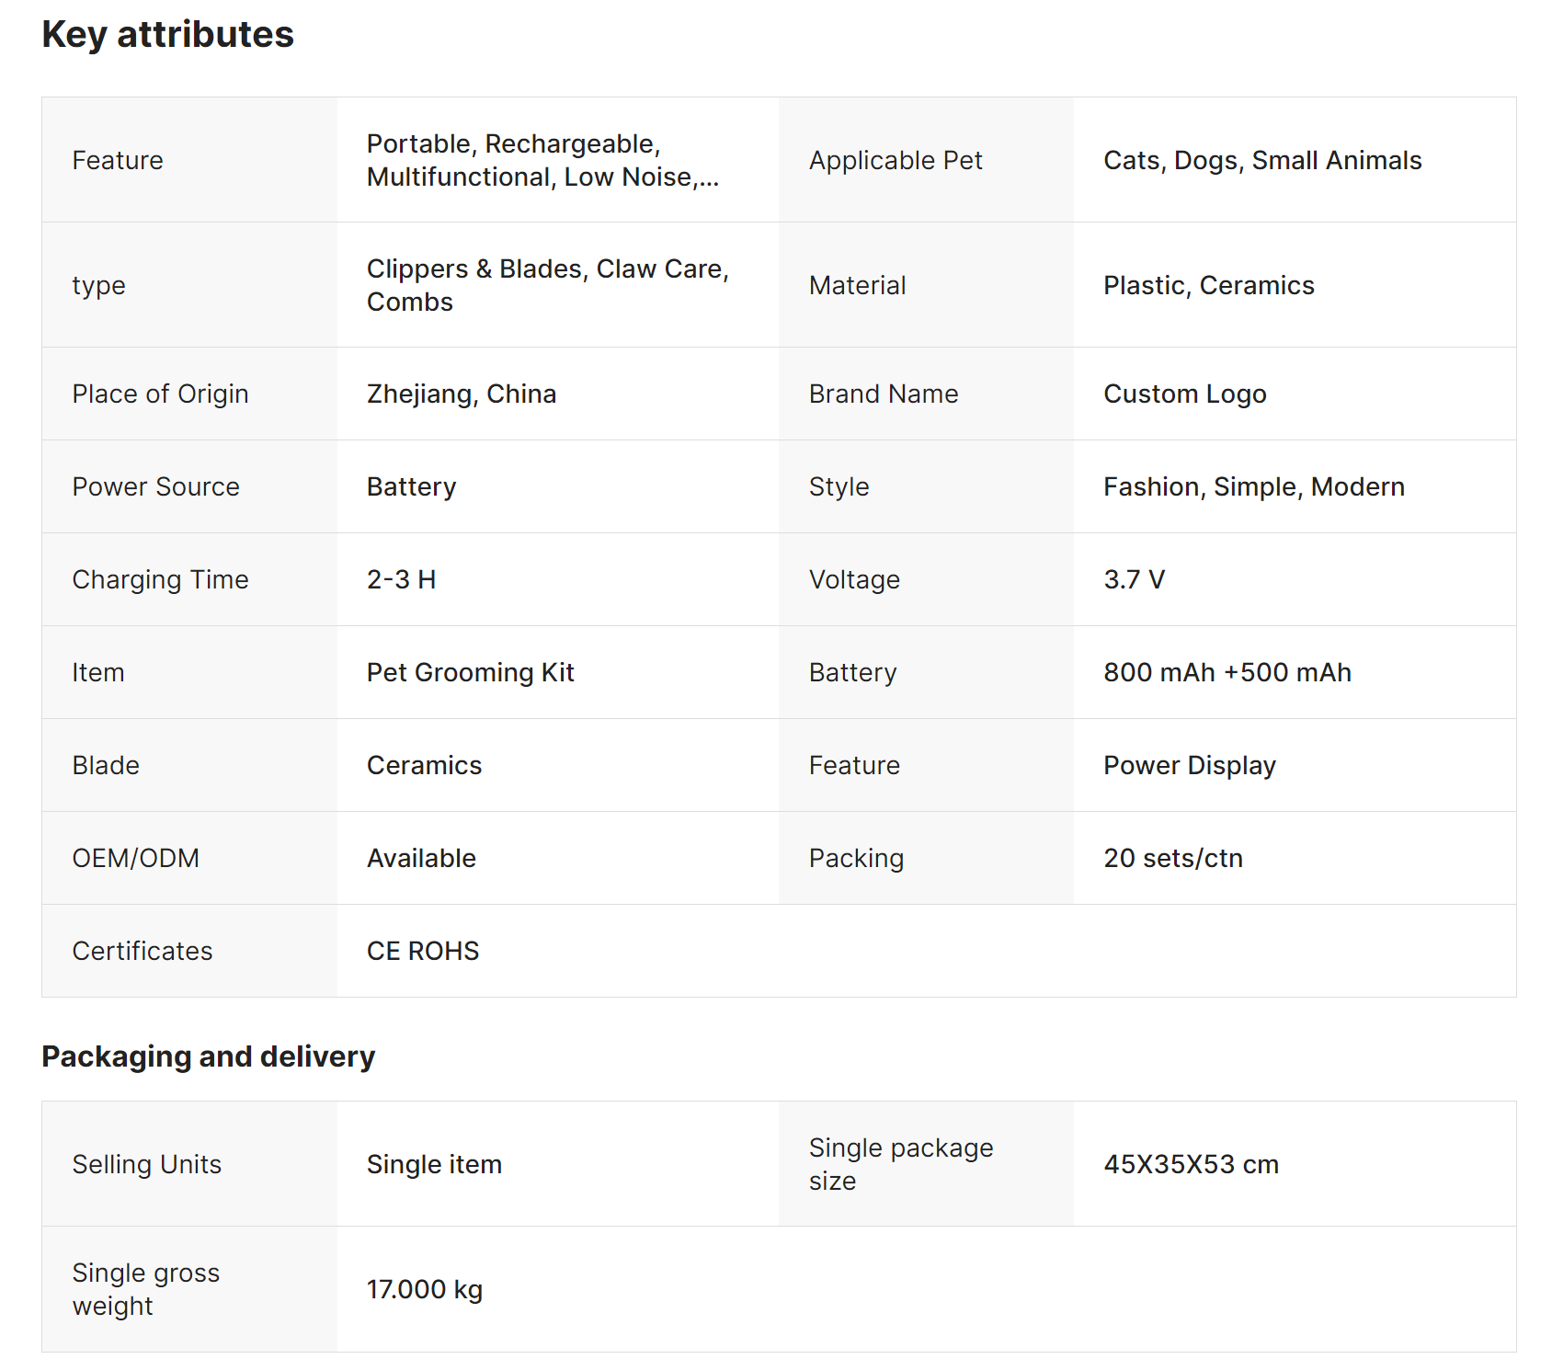
Task: Select the 20 sets/ctn packing value
Action: (x=1172, y=859)
